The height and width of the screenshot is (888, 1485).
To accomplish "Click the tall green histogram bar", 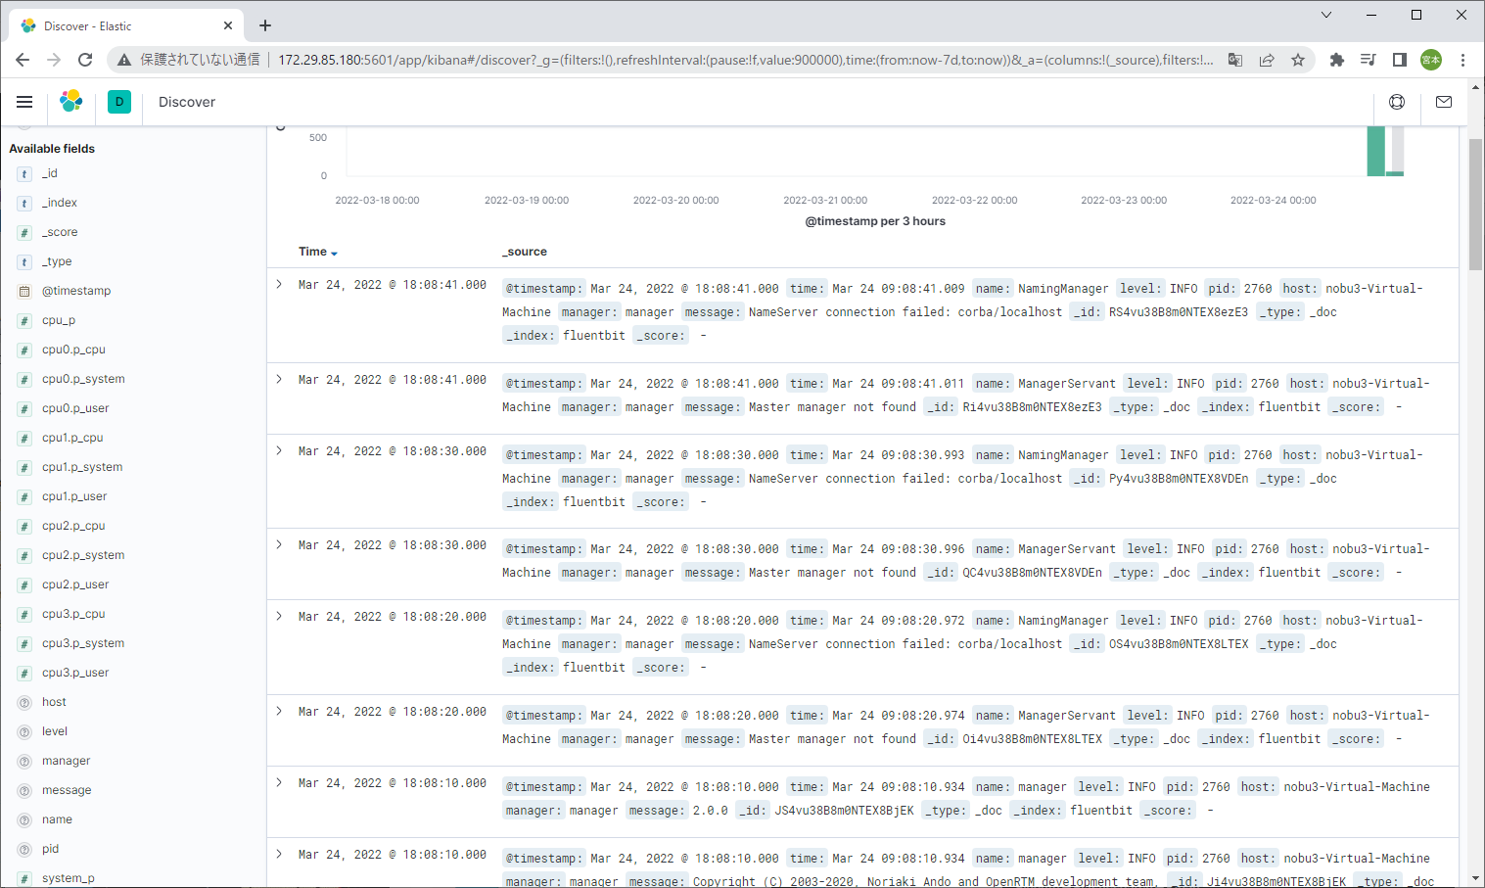I will 1375,151.
